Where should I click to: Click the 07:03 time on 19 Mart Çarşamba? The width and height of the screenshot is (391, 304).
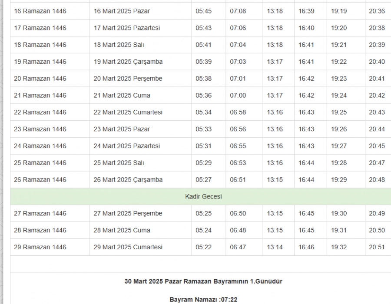pos(238,62)
